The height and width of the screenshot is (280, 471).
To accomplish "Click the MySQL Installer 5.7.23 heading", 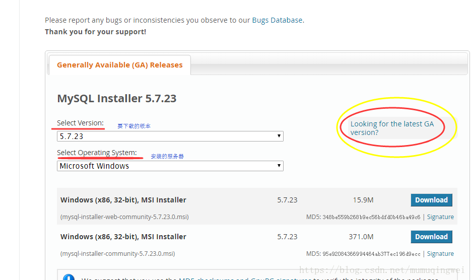I will (x=117, y=99).
